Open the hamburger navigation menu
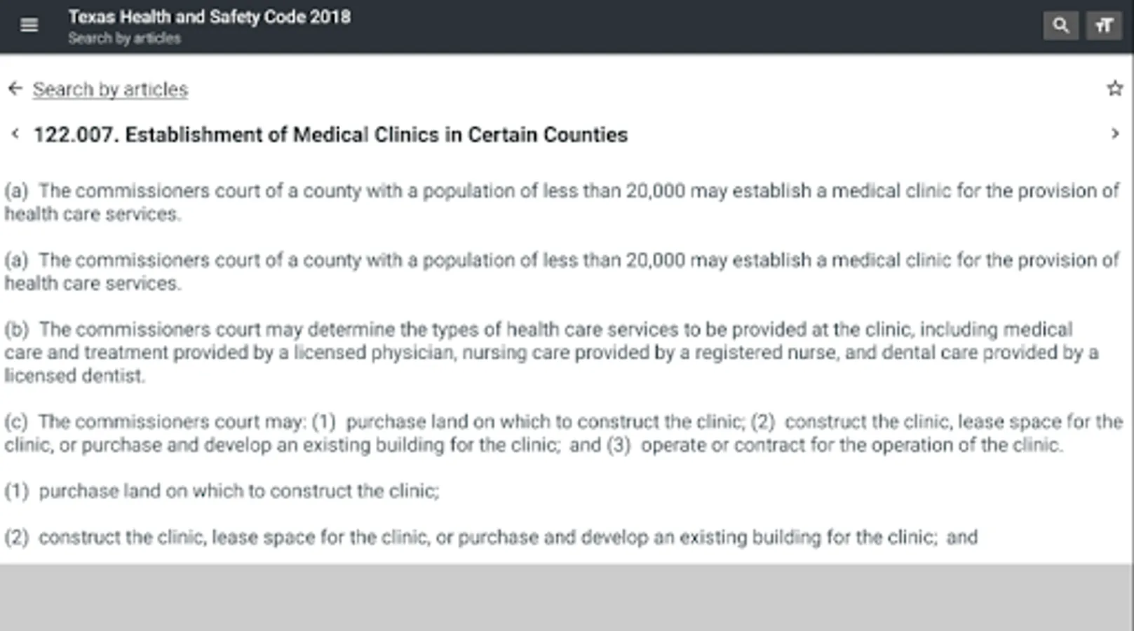Screen dimensions: 1134x631 coord(29,25)
